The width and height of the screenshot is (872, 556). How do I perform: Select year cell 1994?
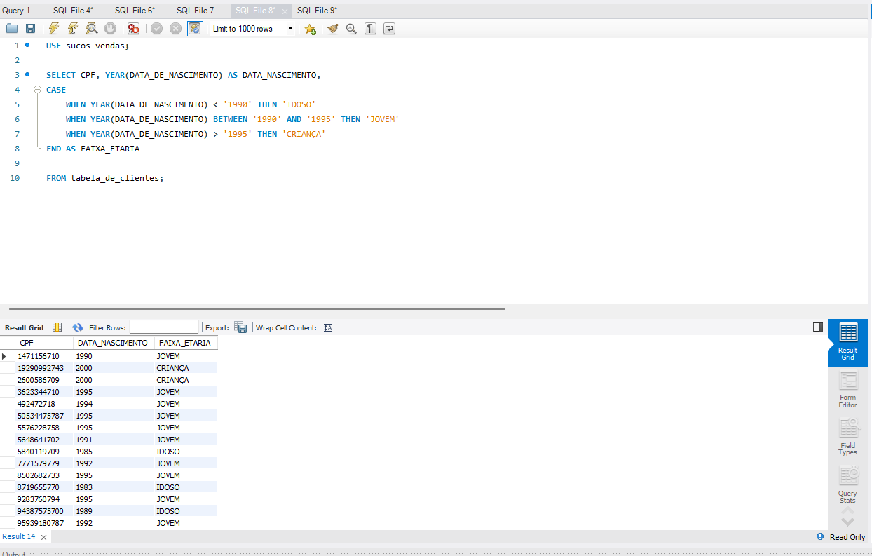114,404
